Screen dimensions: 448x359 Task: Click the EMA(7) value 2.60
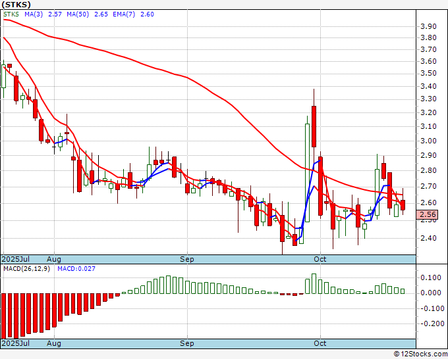coord(147,14)
